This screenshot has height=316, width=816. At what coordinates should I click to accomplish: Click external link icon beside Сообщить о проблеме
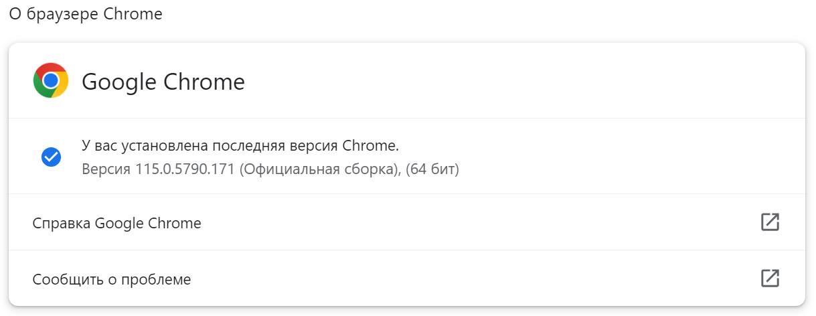(x=770, y=279)
